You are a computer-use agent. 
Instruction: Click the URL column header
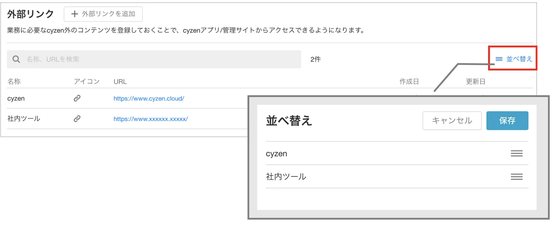120,82
